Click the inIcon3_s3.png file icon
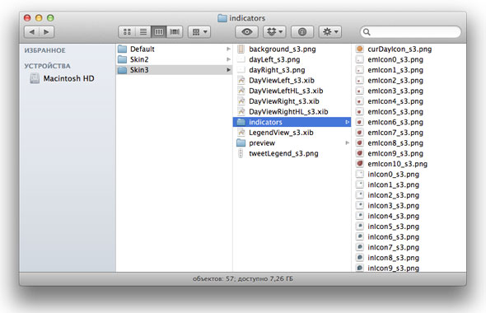 click(x=359, y=205)
